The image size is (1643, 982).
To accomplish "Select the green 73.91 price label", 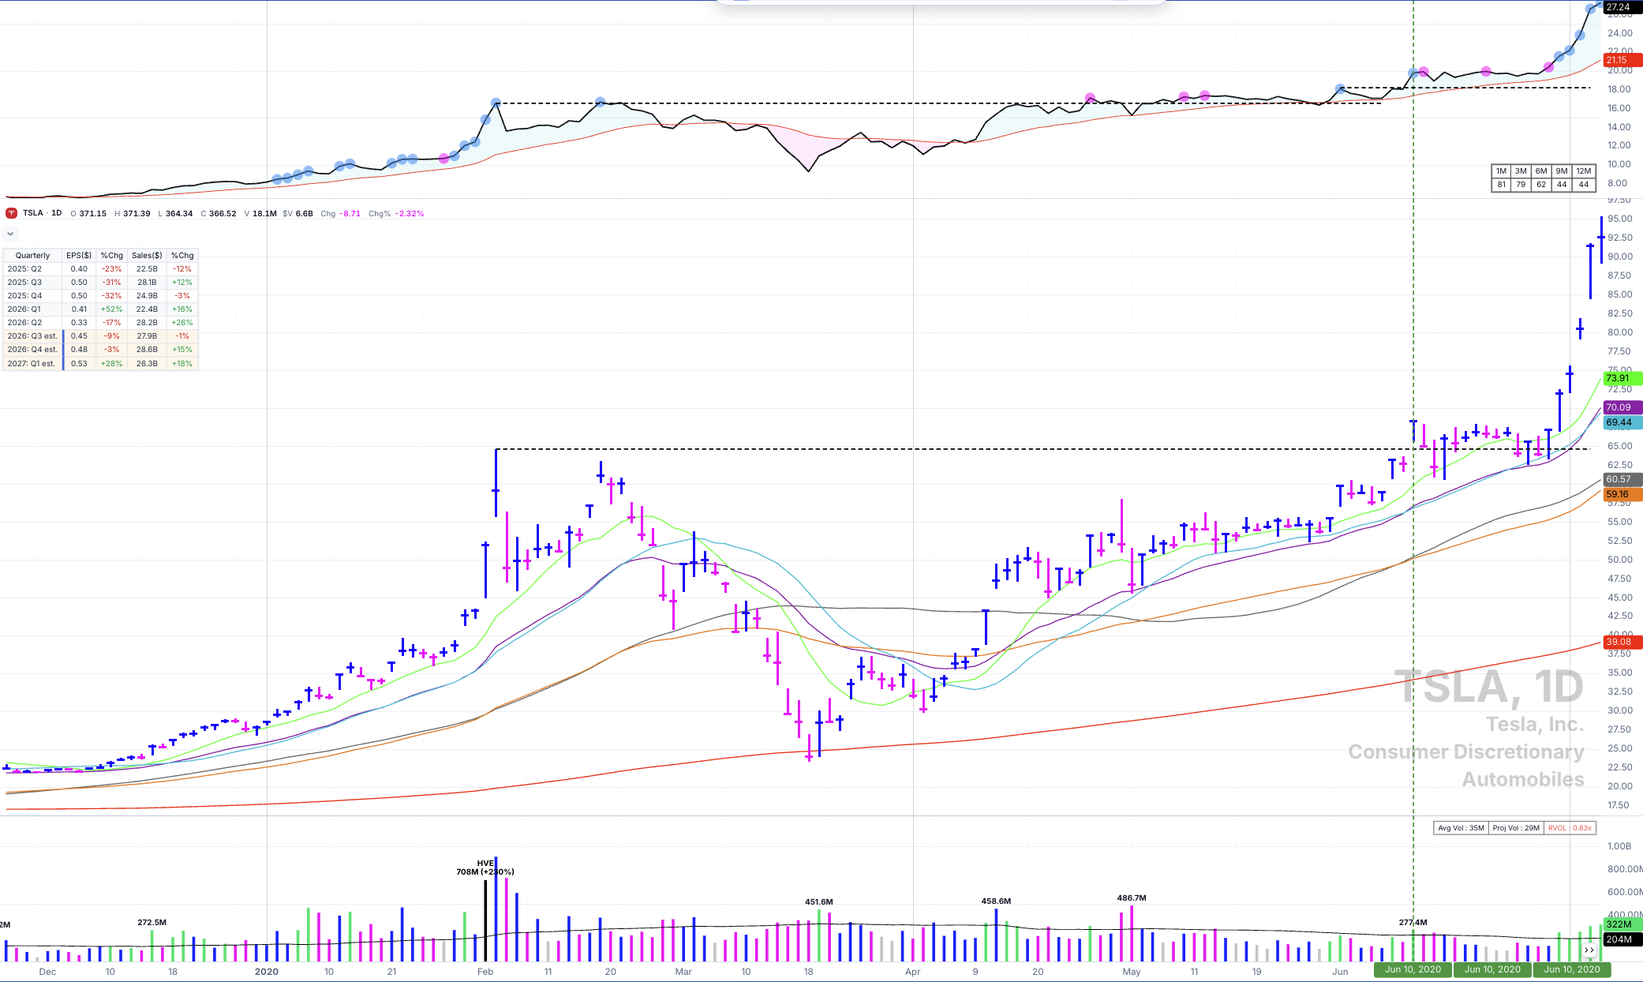I will (1622, 378).
